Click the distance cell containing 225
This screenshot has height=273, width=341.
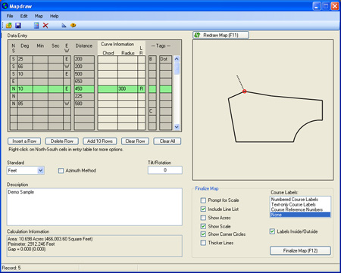pos(84,96)
